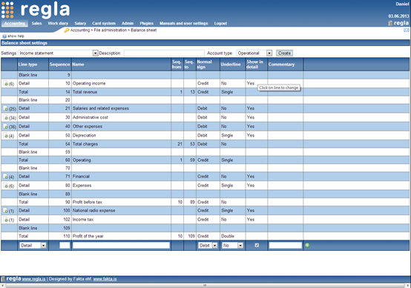Open accounts icon for Operating income row
411x288 pixels.
pyautogui.click(x=5, y=83)
